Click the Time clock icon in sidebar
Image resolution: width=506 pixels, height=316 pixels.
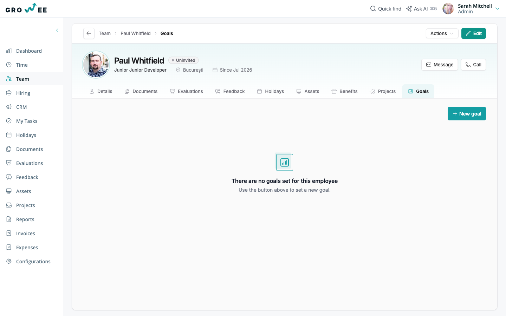9,65
